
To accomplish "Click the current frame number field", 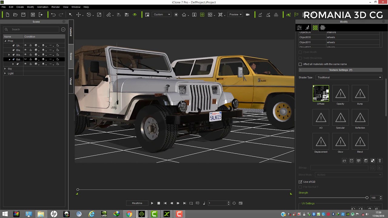I will [217, 203].
